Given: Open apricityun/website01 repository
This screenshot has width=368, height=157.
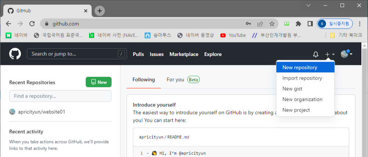Looking at the screenshot, I should click(42, 112).
